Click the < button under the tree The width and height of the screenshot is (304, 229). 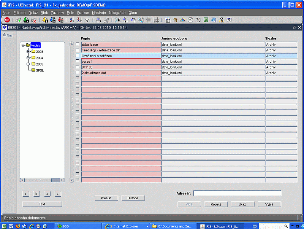point(47,194)
